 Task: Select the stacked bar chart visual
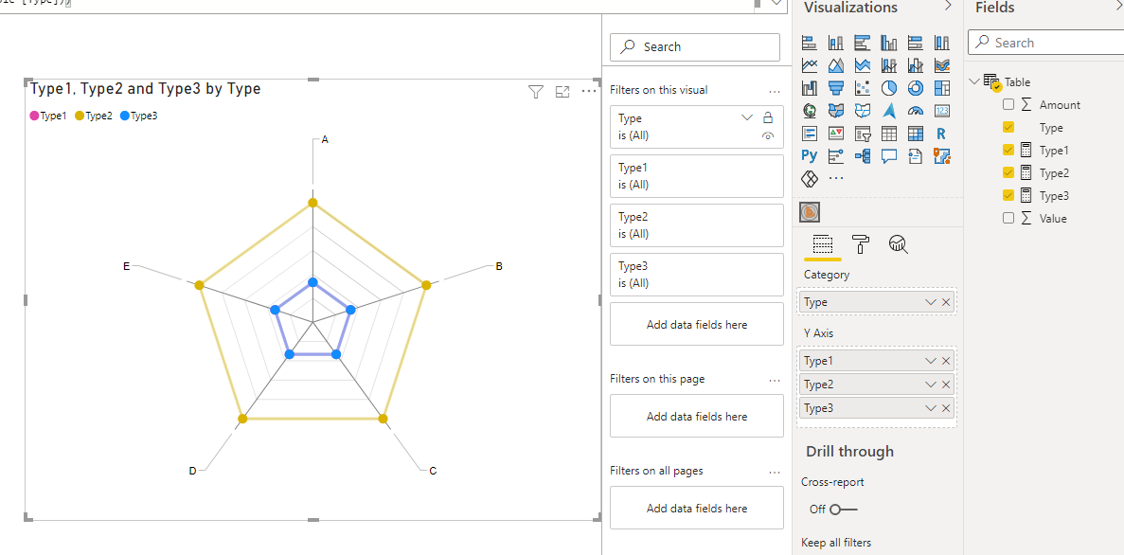(810, 43)
